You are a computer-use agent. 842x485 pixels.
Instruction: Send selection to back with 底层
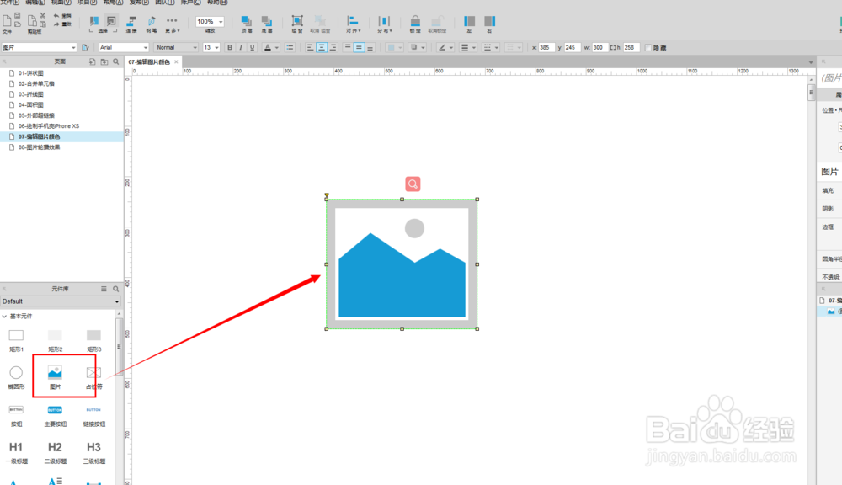(x=266, y=24)
